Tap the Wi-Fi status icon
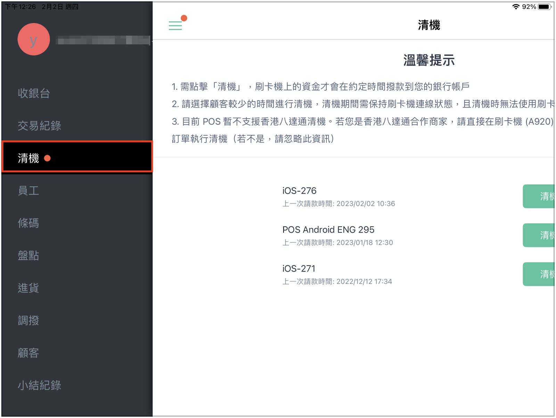Image resolution: width=556 pixels, height=418 pixels. (516, 7)
